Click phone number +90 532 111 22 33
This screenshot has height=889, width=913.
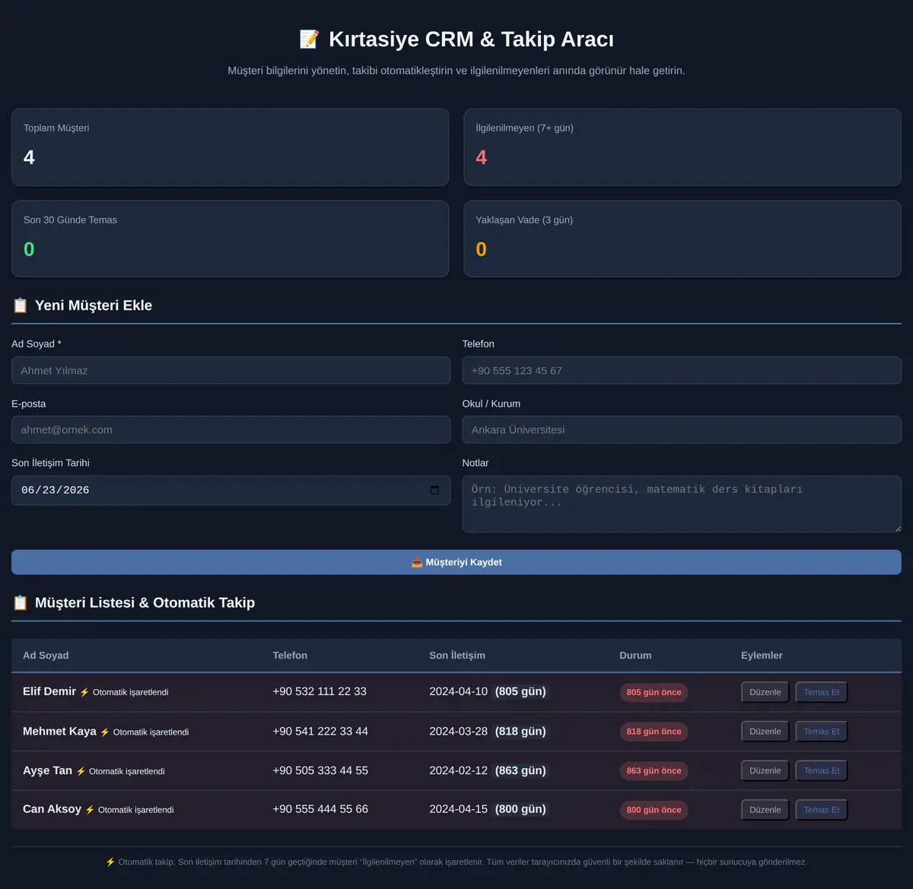320,691
